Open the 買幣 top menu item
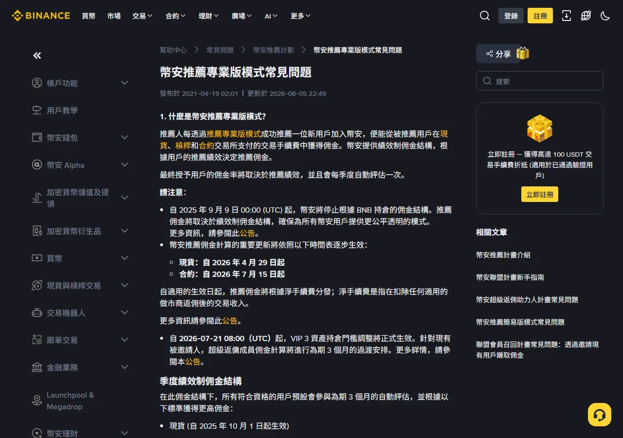The height and width of the screenshot is (438, 623). (89, 16)
